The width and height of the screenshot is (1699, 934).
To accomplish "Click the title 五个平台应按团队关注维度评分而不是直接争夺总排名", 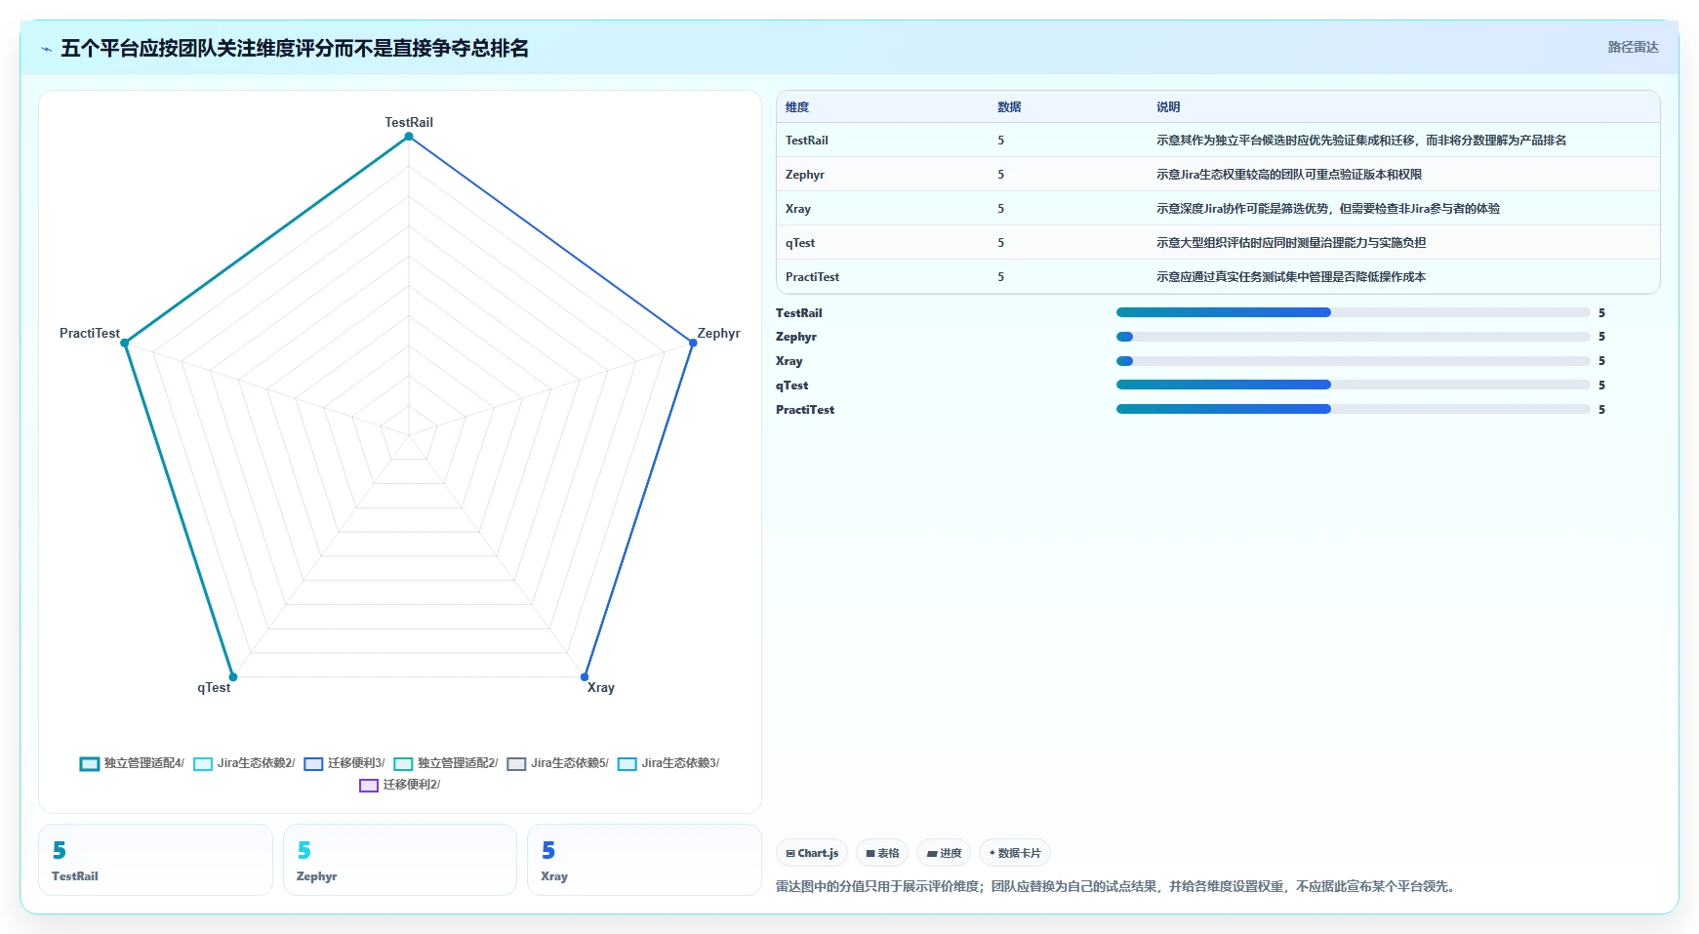I will pos(295,49).
